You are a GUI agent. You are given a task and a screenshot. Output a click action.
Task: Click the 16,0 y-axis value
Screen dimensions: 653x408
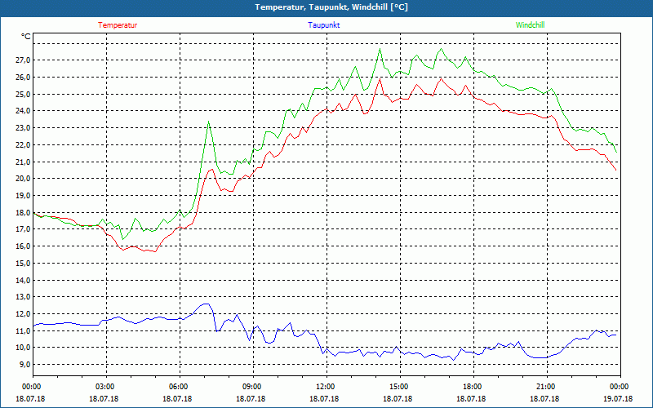tap(24, 246)
